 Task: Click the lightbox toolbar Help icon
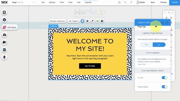point(102,21)
